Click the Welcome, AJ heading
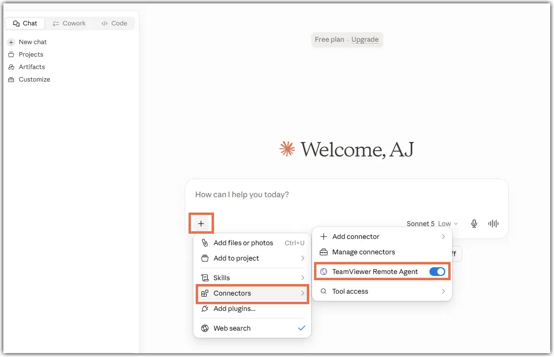 pos(357,149)
